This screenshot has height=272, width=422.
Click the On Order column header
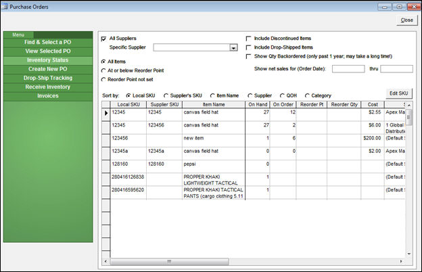[283, 105]
